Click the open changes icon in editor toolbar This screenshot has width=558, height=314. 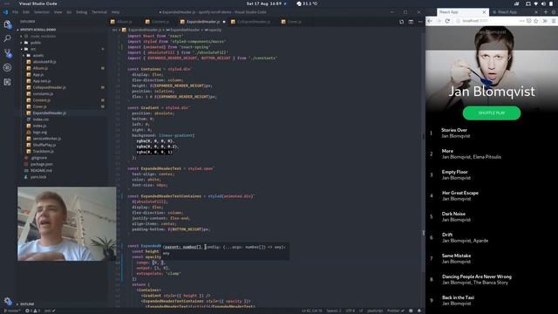tap(401, 22)
